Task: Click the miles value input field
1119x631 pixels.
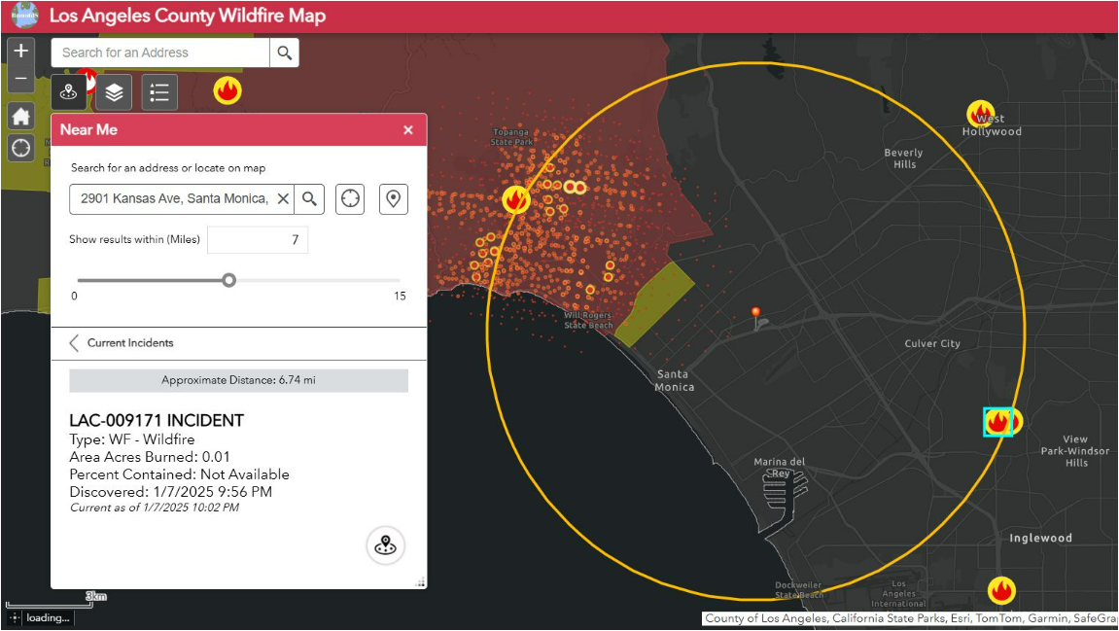Action: click(258, 240)
